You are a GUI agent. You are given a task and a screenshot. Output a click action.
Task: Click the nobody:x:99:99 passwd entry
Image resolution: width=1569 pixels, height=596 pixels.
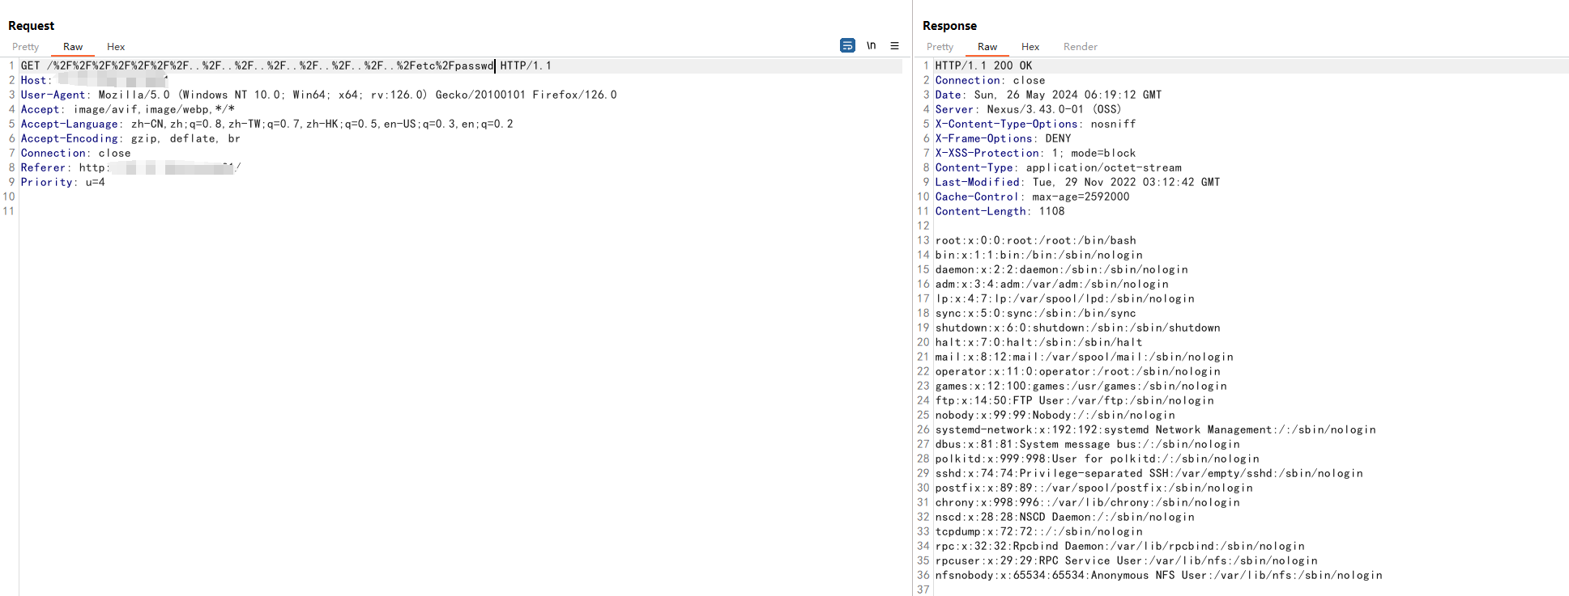(1055, 415)
